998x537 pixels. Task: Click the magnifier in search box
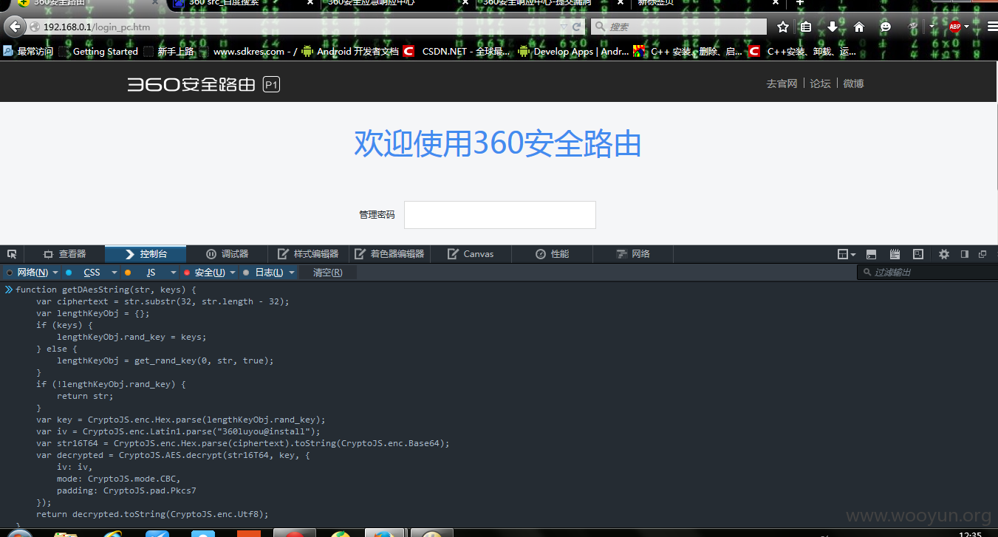pyautogui.click(x=600, y=27)
